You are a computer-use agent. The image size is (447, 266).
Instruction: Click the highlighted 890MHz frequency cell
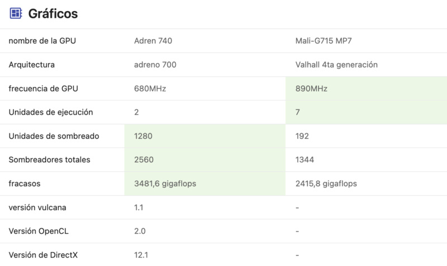[367, 89]
